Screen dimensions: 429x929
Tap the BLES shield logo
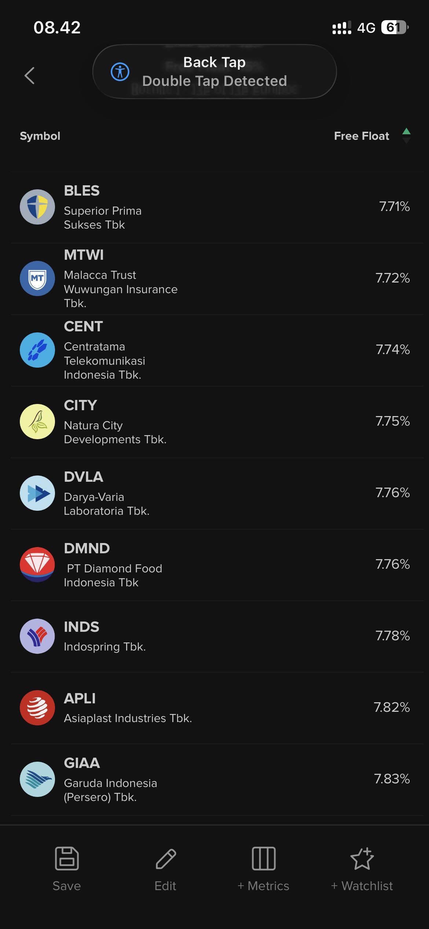pos(37,207)
